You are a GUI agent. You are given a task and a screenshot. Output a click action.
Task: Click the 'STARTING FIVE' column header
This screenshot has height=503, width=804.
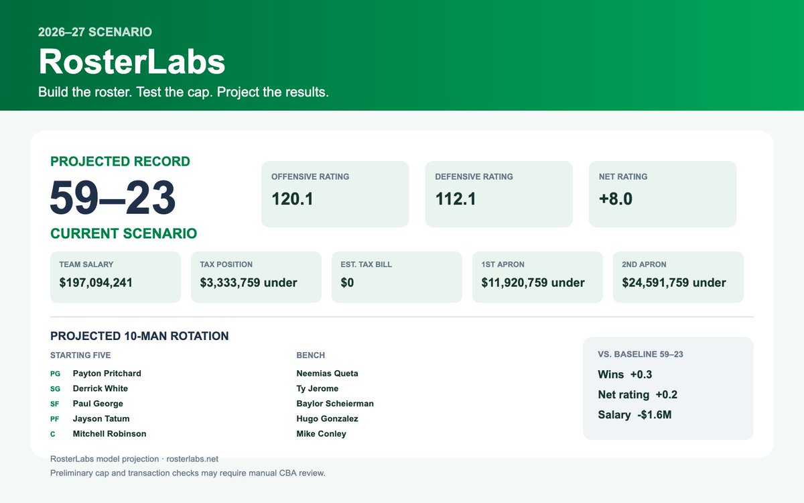(x=80, y=355)
